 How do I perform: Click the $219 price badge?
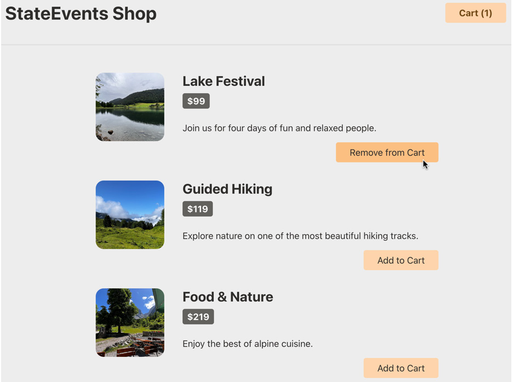point(198,317)
